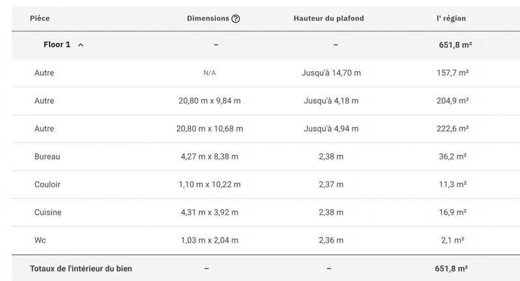Viewport: 520px width, 281px height.
Task: Click the Cuisine 4,31 m x 3,92 m dimensions
Action: click(x=209, y=212)
